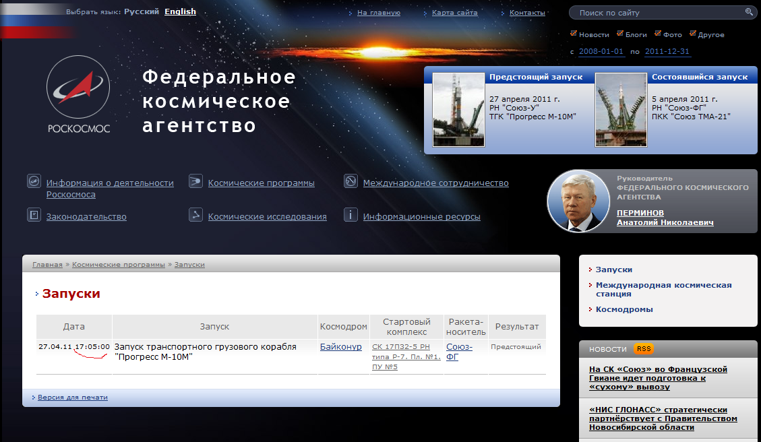The width and height of the screenshot is (761, 442).
Task: Switch language to Русский
Action: (142, 11)
